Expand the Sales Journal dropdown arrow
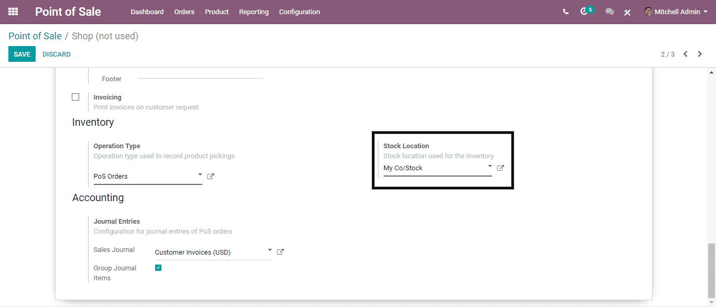The image size is (716, 307). [x=270, y=250]
